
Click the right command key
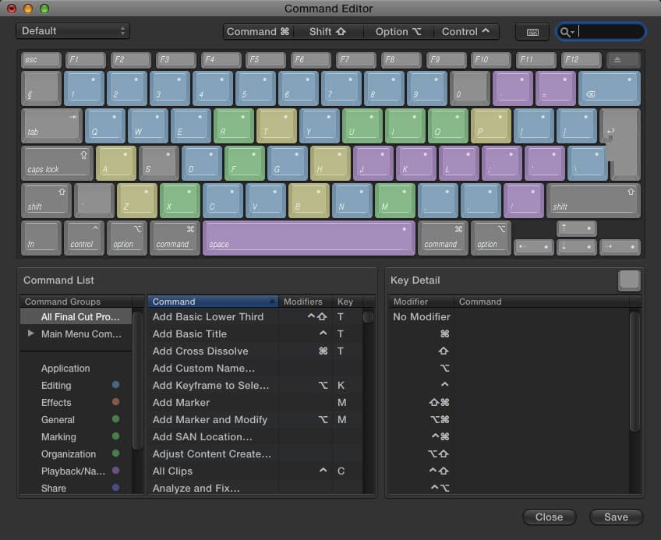[443, 238]
